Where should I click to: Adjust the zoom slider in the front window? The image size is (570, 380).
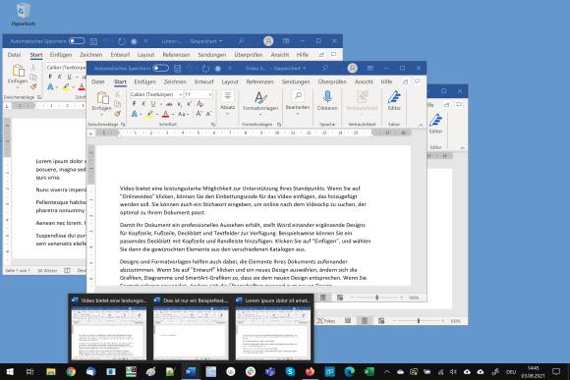pyautogui.click(x=377, y=298)
